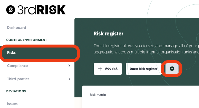
Task: Expand the Compliance chevron arrow
Action: [x=69, y=66]
